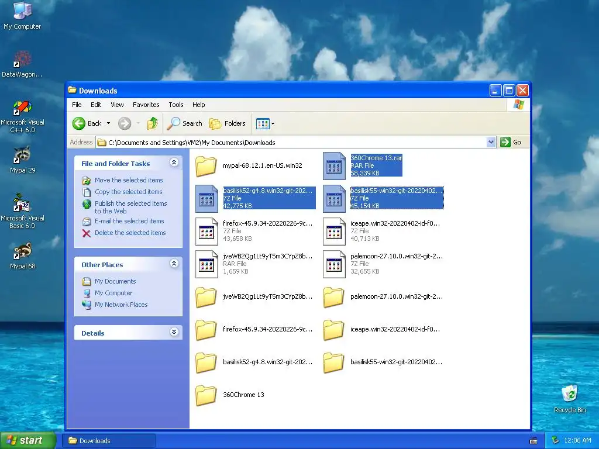Select 360Chrome 13 folder icon

coord(206,395)
